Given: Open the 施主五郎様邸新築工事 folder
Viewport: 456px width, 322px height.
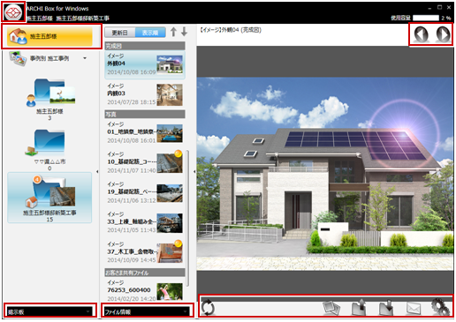Looking at the screenshot, I should (x=49, y=198).
